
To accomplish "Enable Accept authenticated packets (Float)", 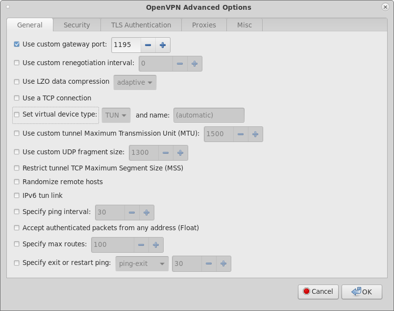I will click(17, 228).
